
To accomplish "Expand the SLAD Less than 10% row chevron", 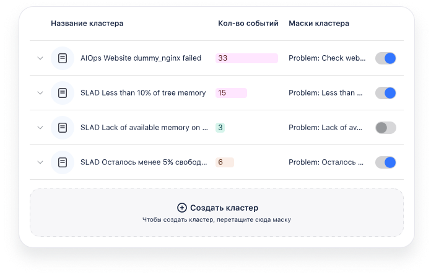I will pos(40,93).
